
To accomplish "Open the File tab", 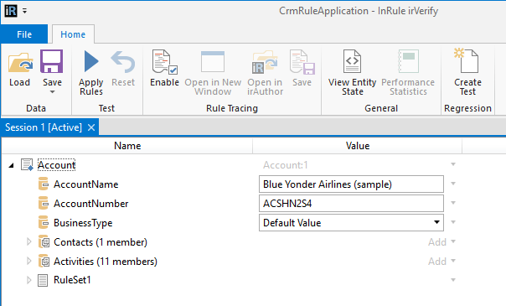I will pyautogui.click(x=24, y=34).
